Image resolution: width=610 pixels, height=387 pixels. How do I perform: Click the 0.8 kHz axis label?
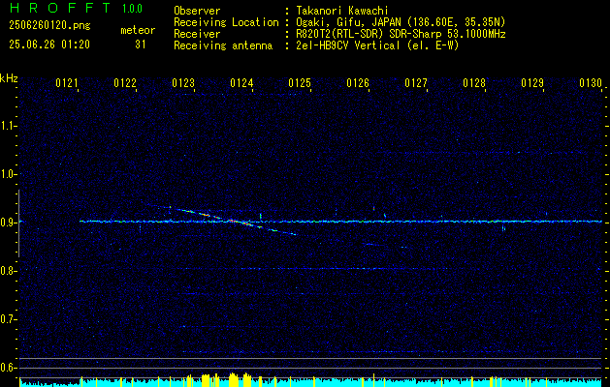7,271
